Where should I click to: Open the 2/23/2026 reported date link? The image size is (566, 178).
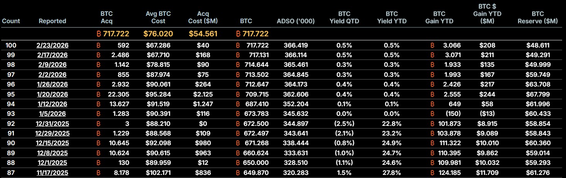click(53, 45)
